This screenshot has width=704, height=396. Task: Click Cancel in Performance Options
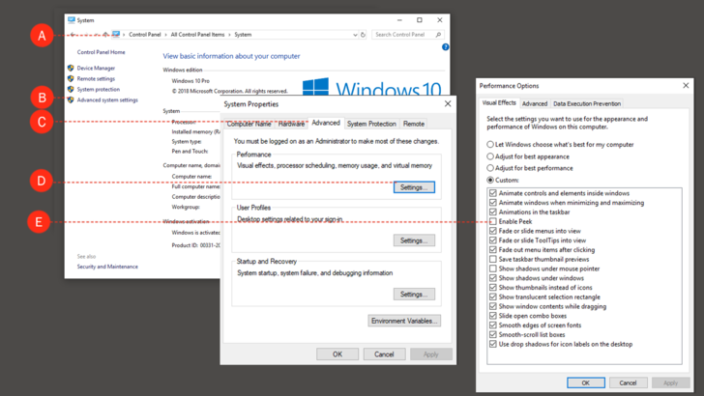tap(629, 383)
